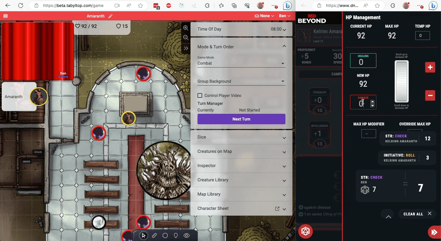Expand the Map Library section
This screenshot has height=241, width=441.
tap(241, 194)
